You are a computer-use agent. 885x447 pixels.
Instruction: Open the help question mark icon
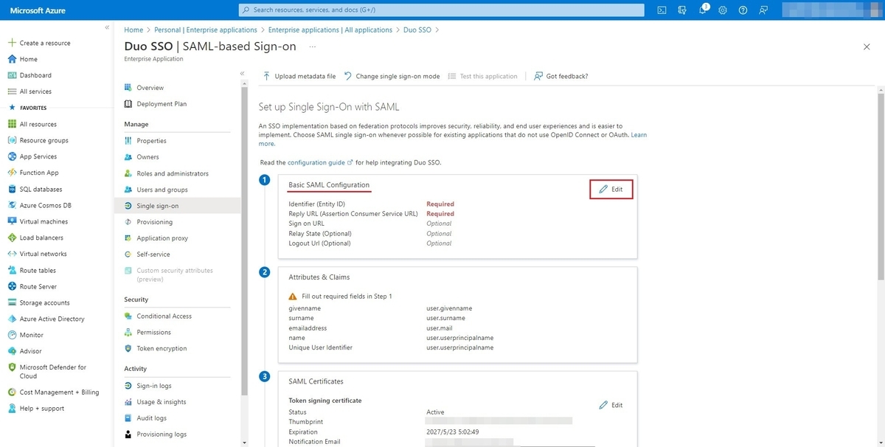(743, 10)
